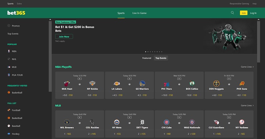Viewport: 265px width, 139px height.
Task: Open live stream icon for Brewers vs Rockies
Action: (x=79, y=118)
